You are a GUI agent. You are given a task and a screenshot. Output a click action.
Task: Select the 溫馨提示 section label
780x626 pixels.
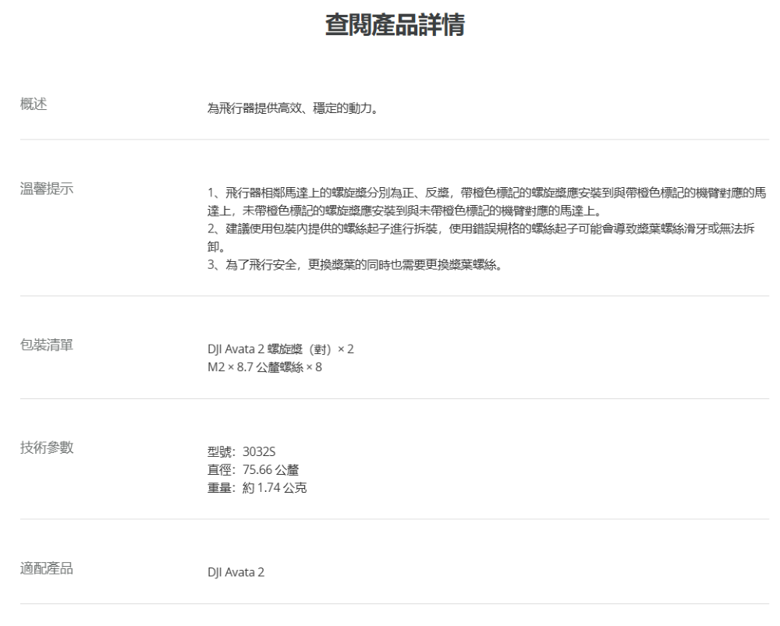pyautogui.click(x=47, y=189)
